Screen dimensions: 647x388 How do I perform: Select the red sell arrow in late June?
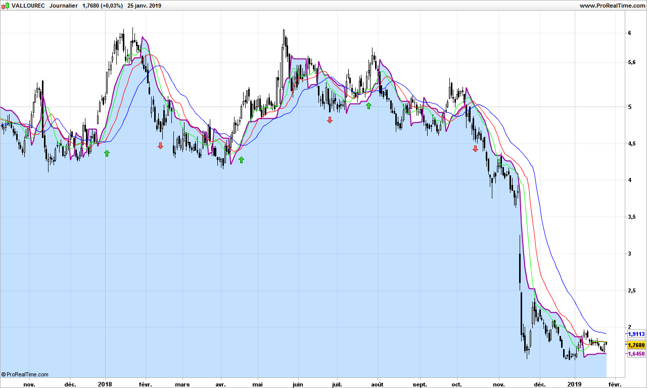(330, 120)
